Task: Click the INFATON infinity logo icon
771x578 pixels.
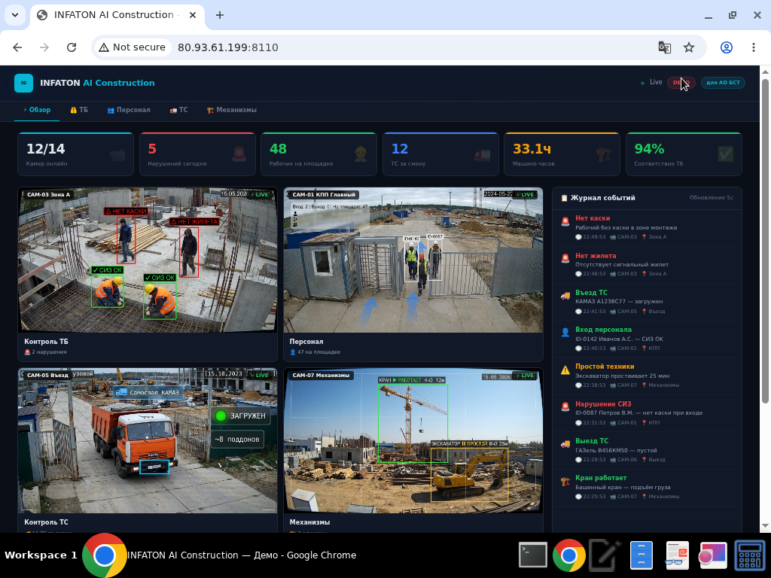Action: (23, 83)
